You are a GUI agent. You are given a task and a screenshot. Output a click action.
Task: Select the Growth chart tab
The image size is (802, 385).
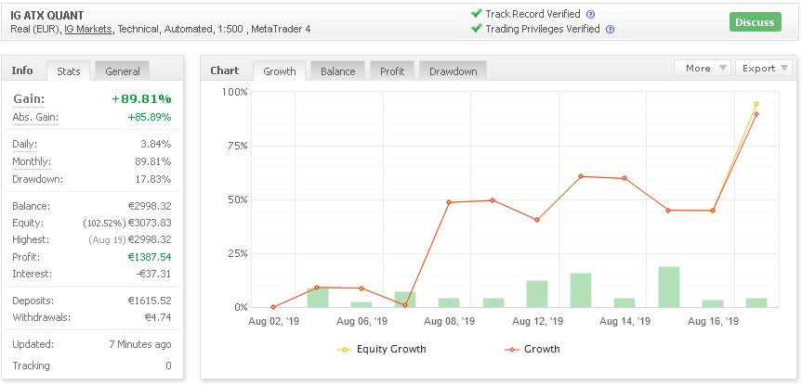click(x=280, y=71)
